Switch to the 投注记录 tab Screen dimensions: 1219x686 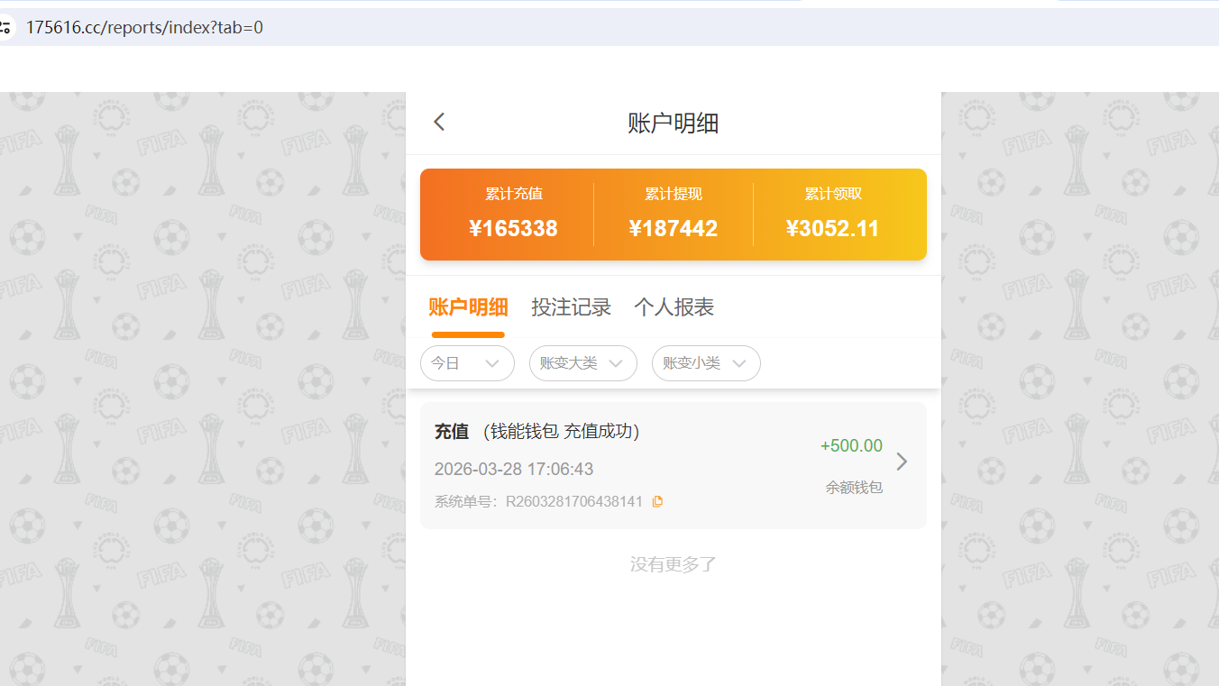[x=573, y=307]
